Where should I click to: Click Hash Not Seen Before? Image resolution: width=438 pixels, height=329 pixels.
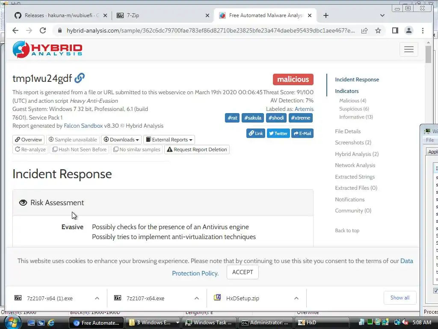tap(80, 150)
